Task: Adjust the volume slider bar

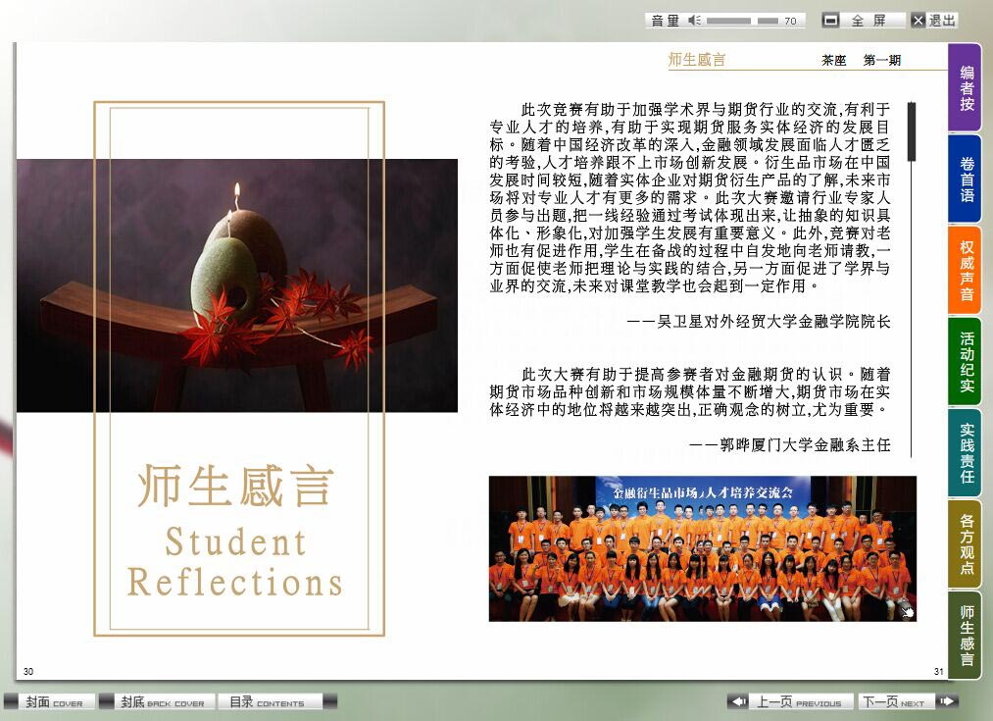Action: pyautogui.click(x=742, y=20)
